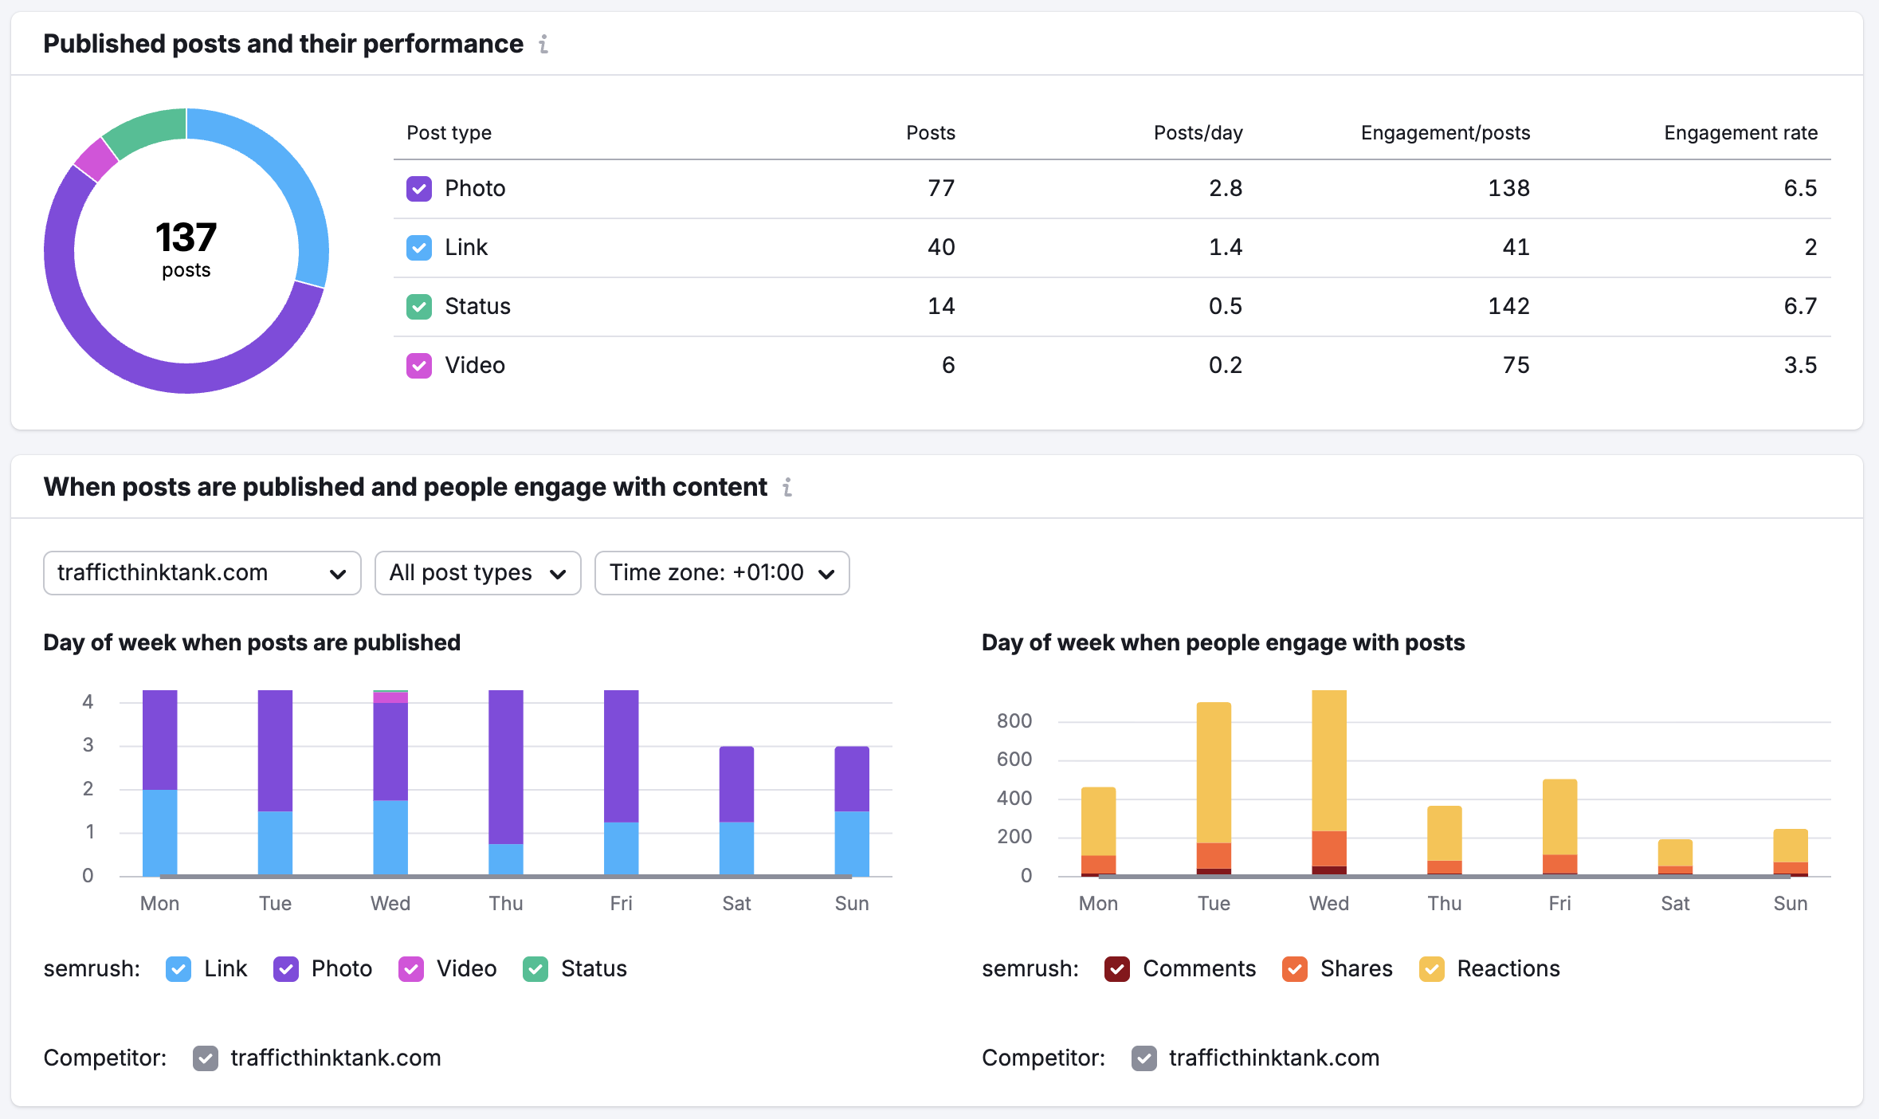Click Engagement rate column header
Image resolution: width=1879 pixels, height=1119 pixels.
1740,133
